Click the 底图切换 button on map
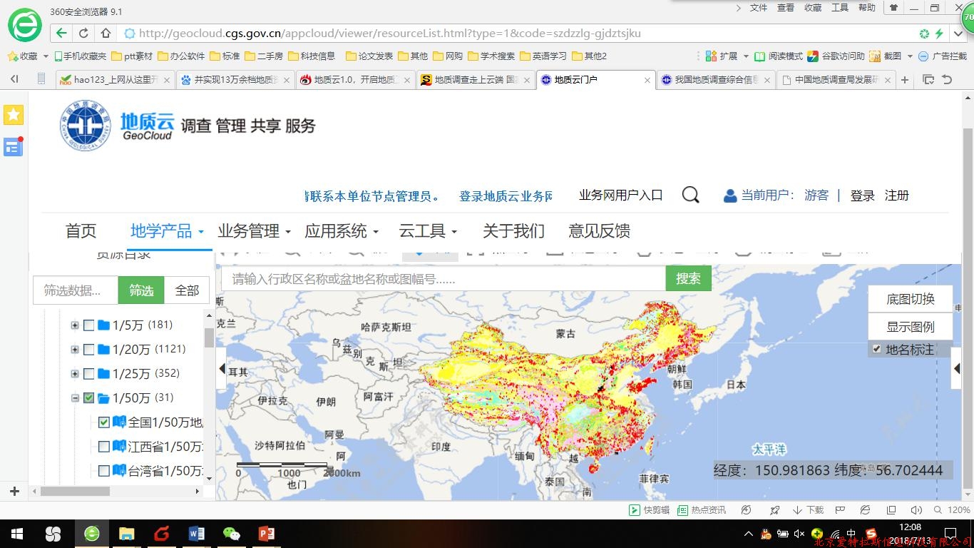974x548 pixels. click(x=910, y=299)
